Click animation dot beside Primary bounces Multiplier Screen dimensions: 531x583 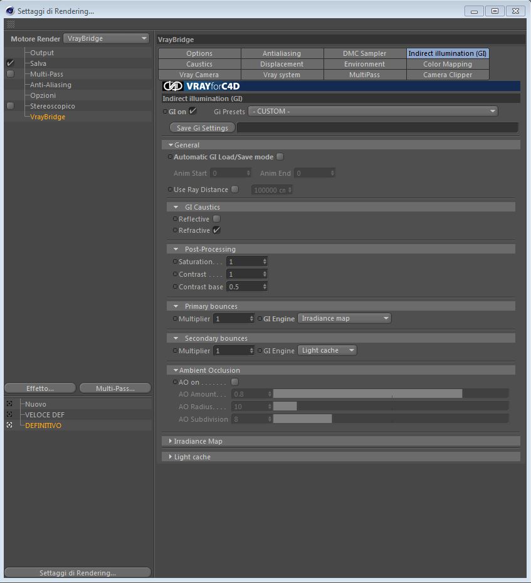pyautogui.click(x=176, y=319)
